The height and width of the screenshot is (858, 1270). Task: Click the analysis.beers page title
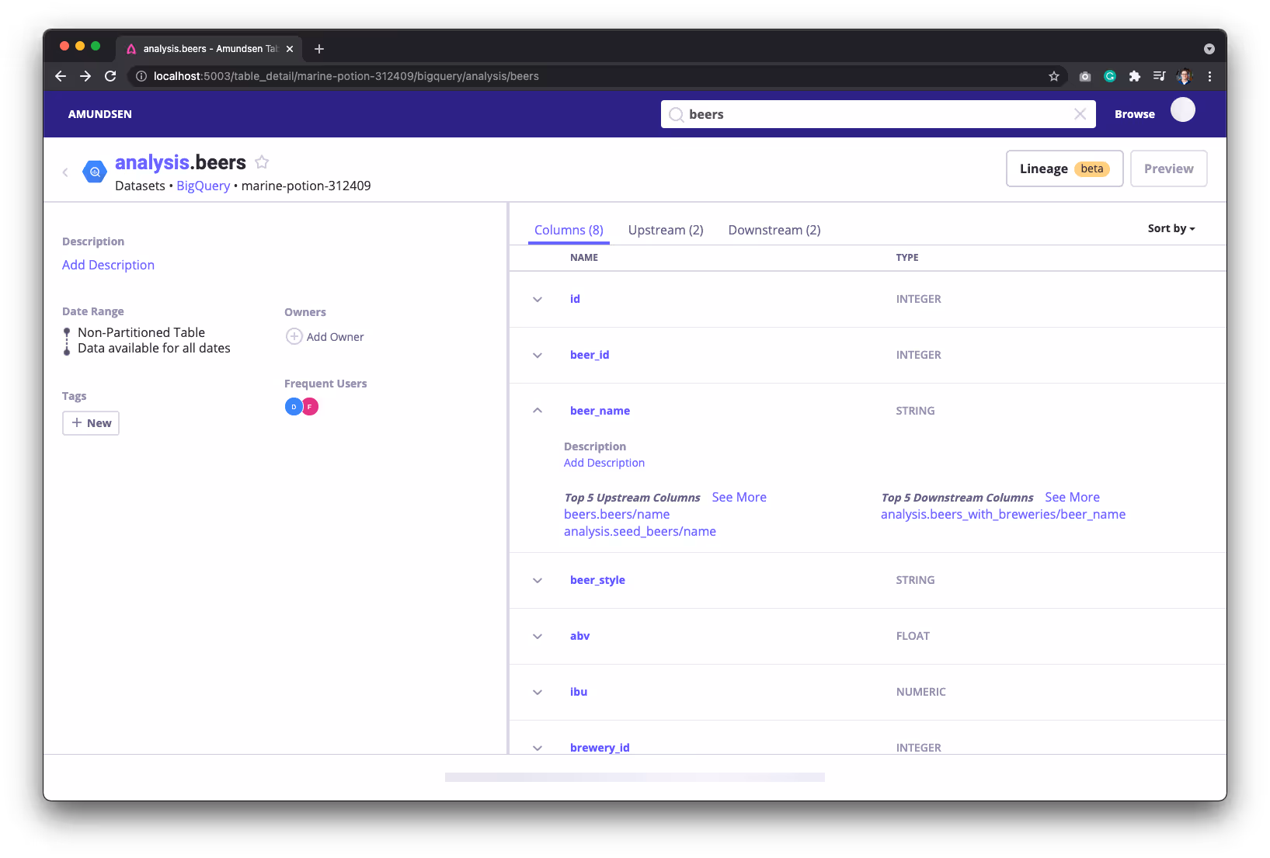click(x=180, y=162)
